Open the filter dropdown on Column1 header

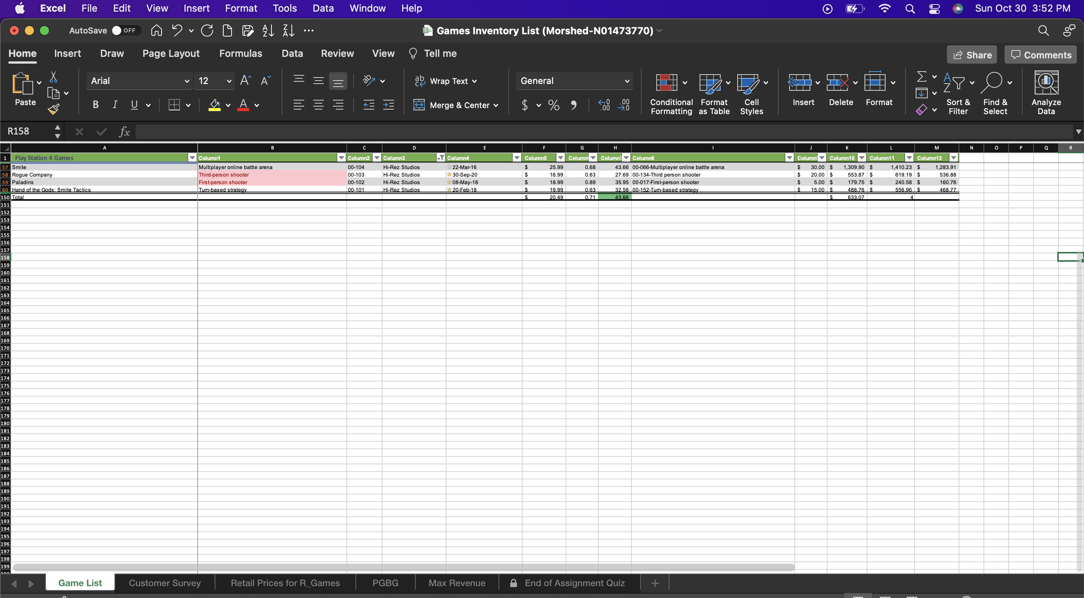click(x=341, y=157)
